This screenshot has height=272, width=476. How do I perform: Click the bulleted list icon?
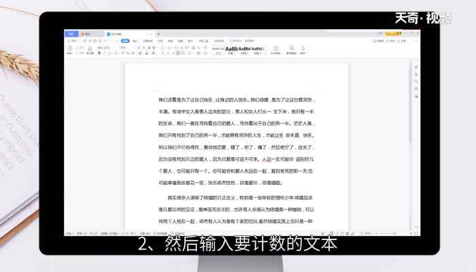tap(163, 48)
